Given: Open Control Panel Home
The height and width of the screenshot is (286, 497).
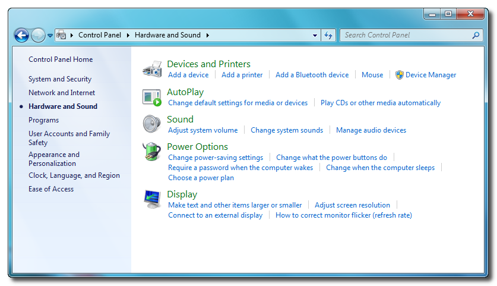Looking at the screenshot, I should point(61,59).
